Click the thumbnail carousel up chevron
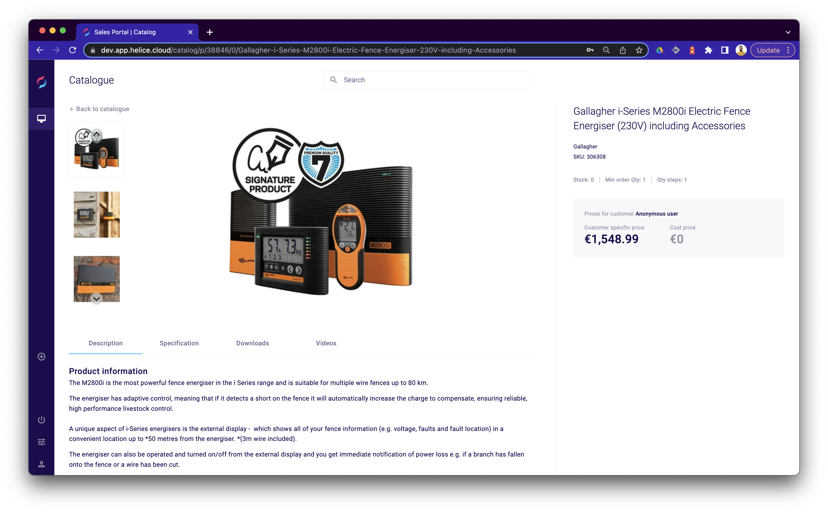828x513 pixels. pyautogui.click(x=96, y=135)
